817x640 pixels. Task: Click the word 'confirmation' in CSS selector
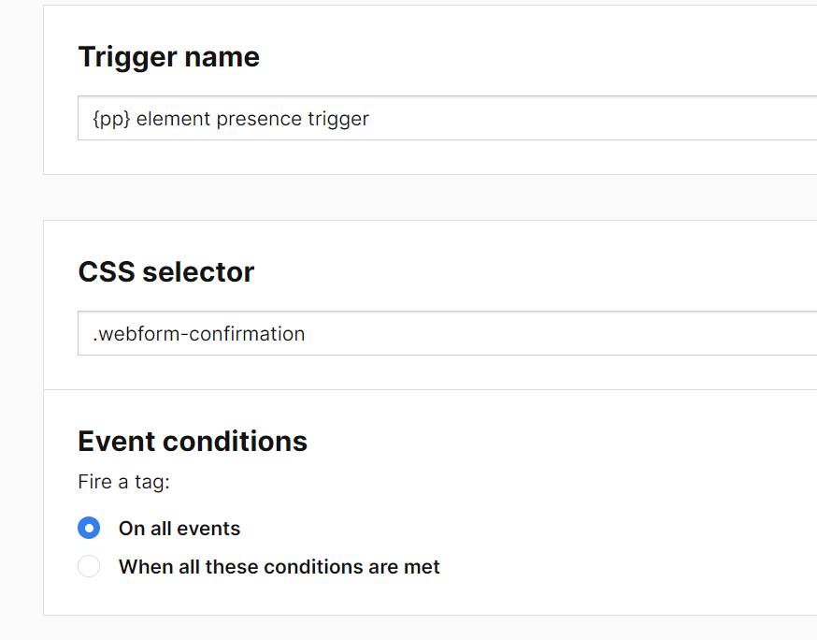pos(251,334)
